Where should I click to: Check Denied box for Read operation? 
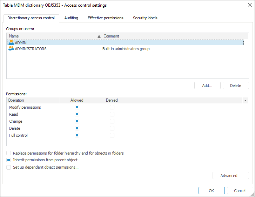click(112, 114)
